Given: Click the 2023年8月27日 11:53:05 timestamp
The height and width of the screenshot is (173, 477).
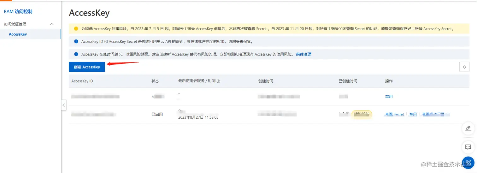Looking at the screenshot, I should click(x=198, y=117).
